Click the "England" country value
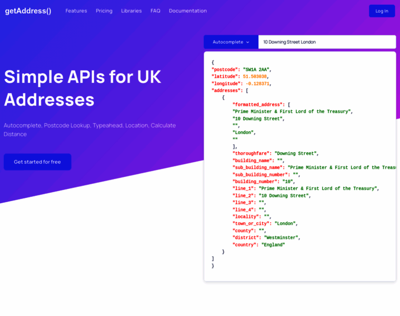400x316 pixels. tap(273, 245)
